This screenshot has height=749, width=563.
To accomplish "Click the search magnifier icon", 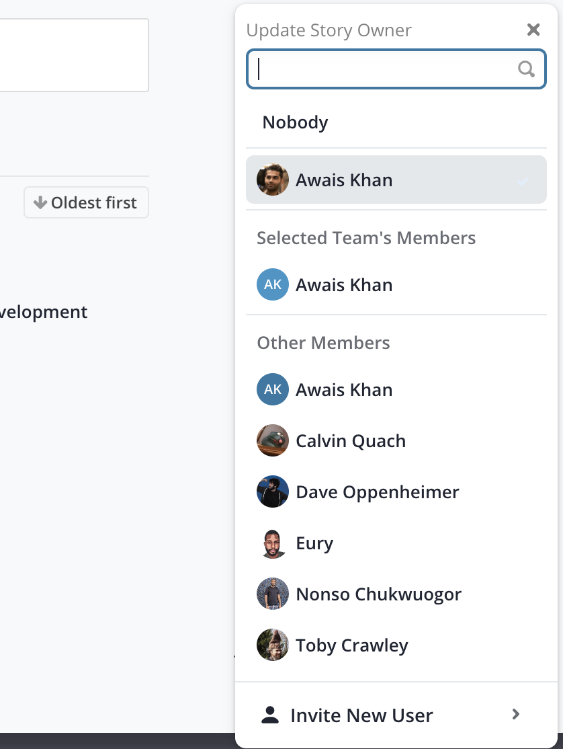I will pyautogui.click(x=526, y=69).
